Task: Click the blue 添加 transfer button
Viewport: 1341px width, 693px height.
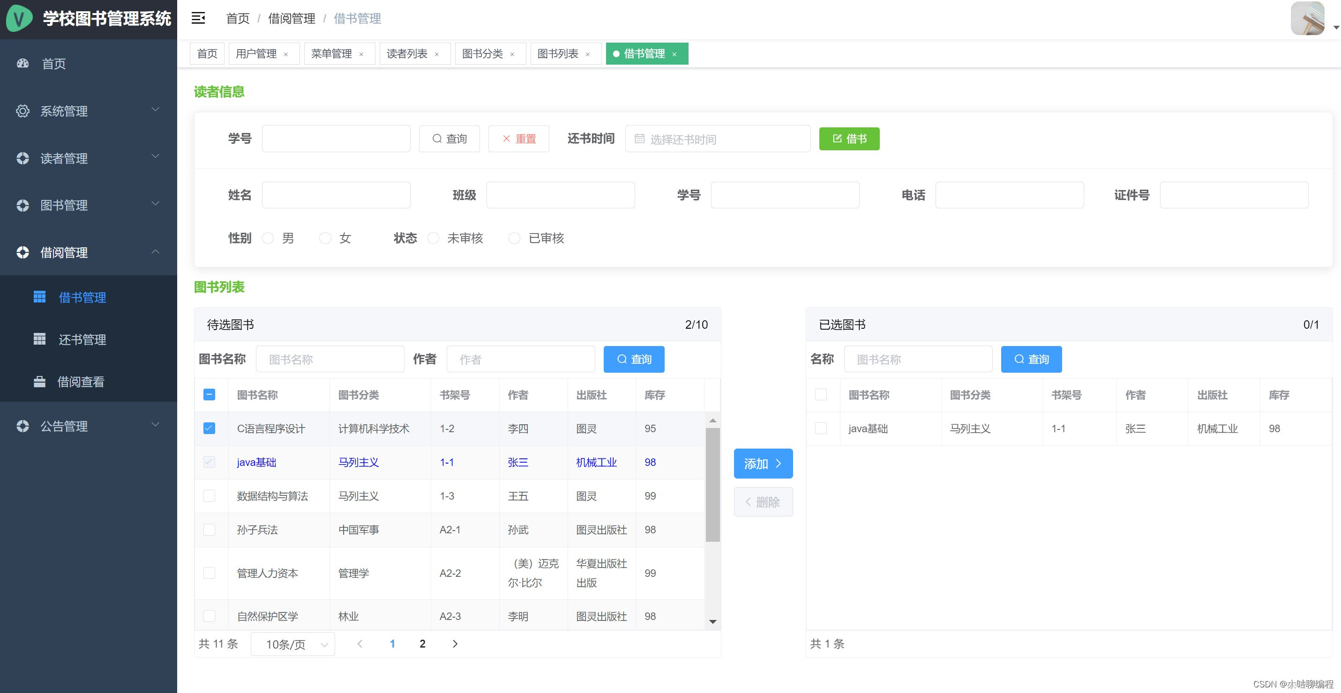Action: pyautogui.click(x=763, y=463)
